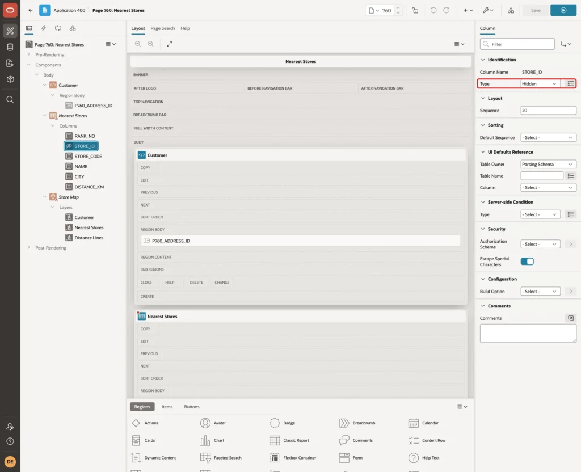Collapse the Store Map tree node

click(44, 197)
